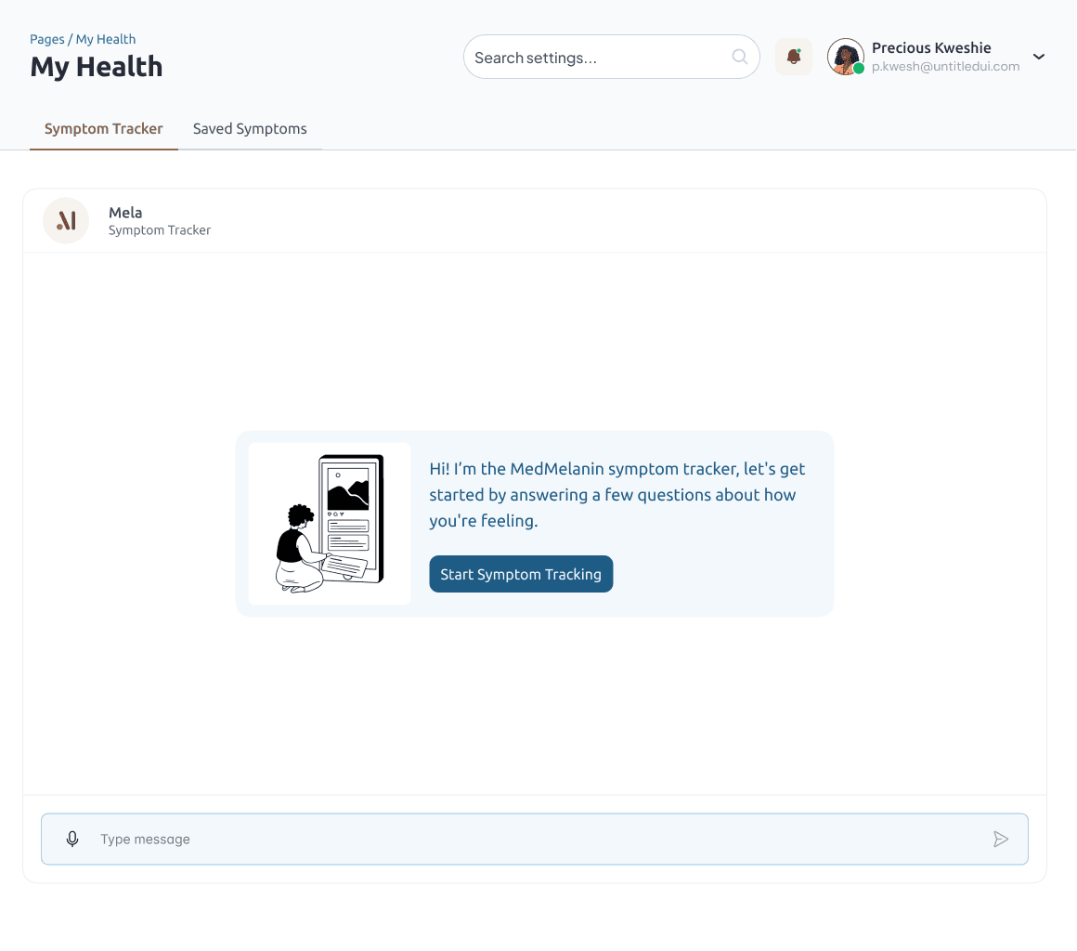The width and height of the screenshot is (1077, 951).
Task: Click the Mela chat header name
Action: pyautogui.click(x=125, y=213)
